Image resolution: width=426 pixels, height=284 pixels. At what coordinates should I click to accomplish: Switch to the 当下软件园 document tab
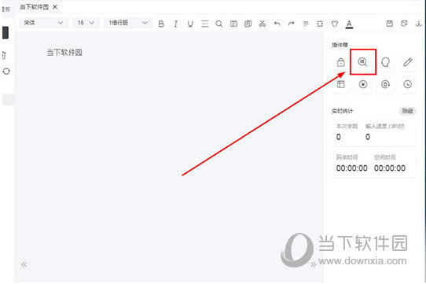pos(35,7)
